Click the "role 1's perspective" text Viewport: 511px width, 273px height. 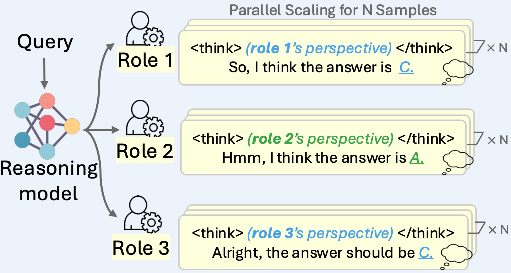click(319, 49)
